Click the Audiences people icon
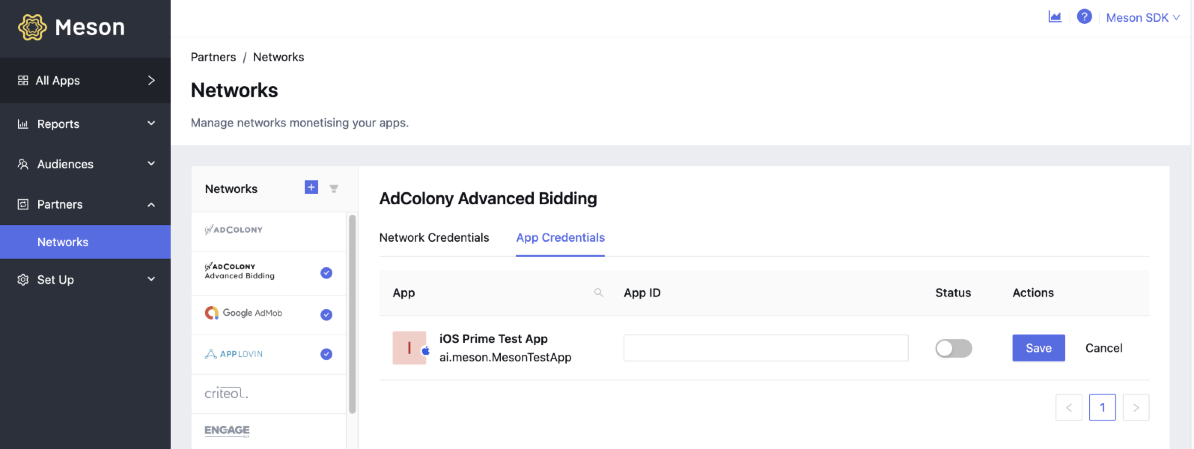 (x=23, y=164)
